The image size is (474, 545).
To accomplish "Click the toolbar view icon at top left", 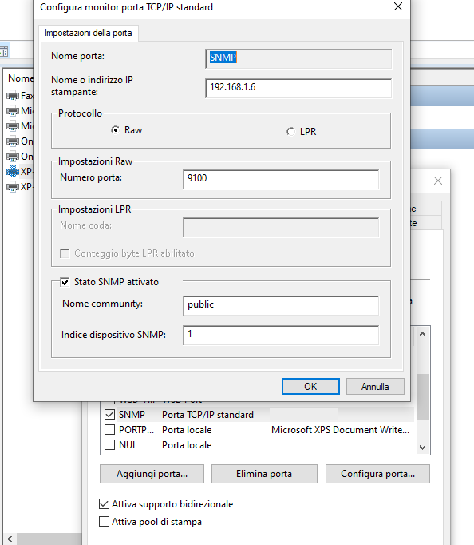I will click(x=4, y=51).
